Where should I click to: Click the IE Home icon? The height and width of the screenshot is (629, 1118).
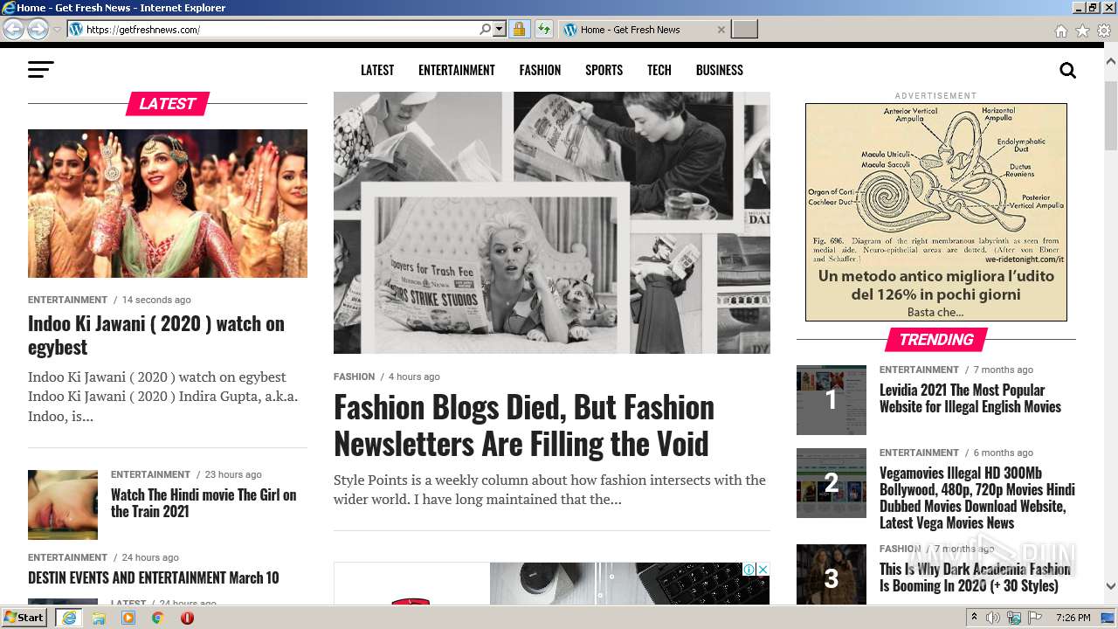coord(1060,31)
